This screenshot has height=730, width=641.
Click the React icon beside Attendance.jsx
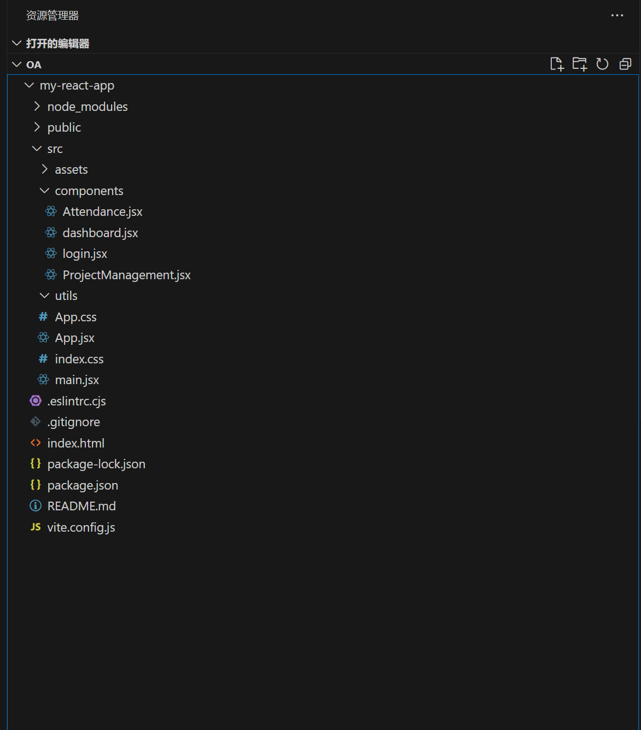click(51, 211)
